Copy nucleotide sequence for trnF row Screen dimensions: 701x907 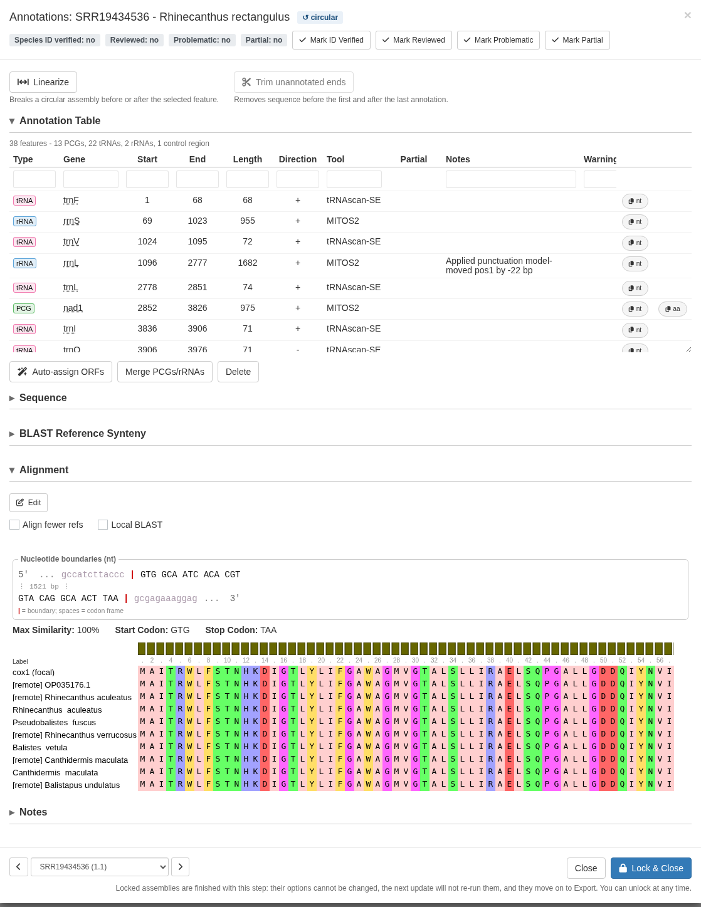635,201
